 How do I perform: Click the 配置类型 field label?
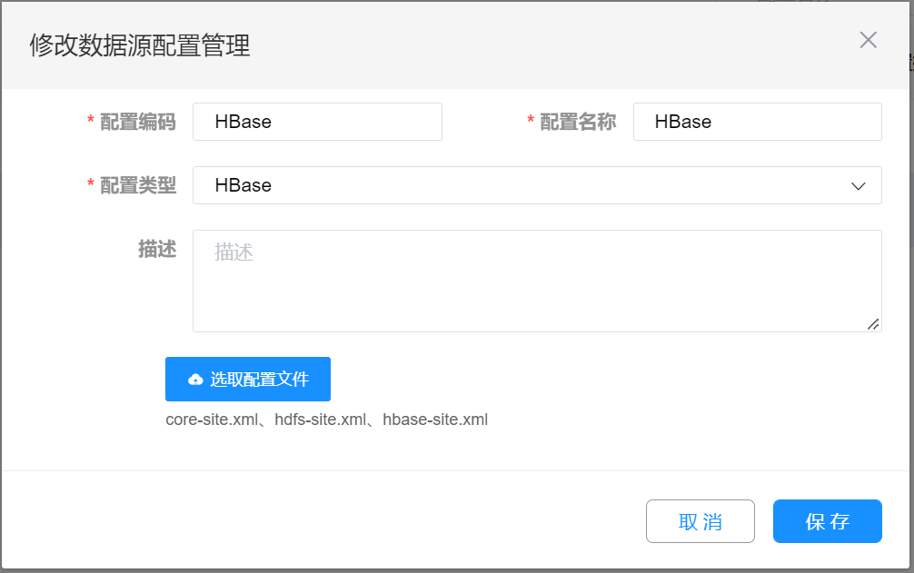click(137, 185)
